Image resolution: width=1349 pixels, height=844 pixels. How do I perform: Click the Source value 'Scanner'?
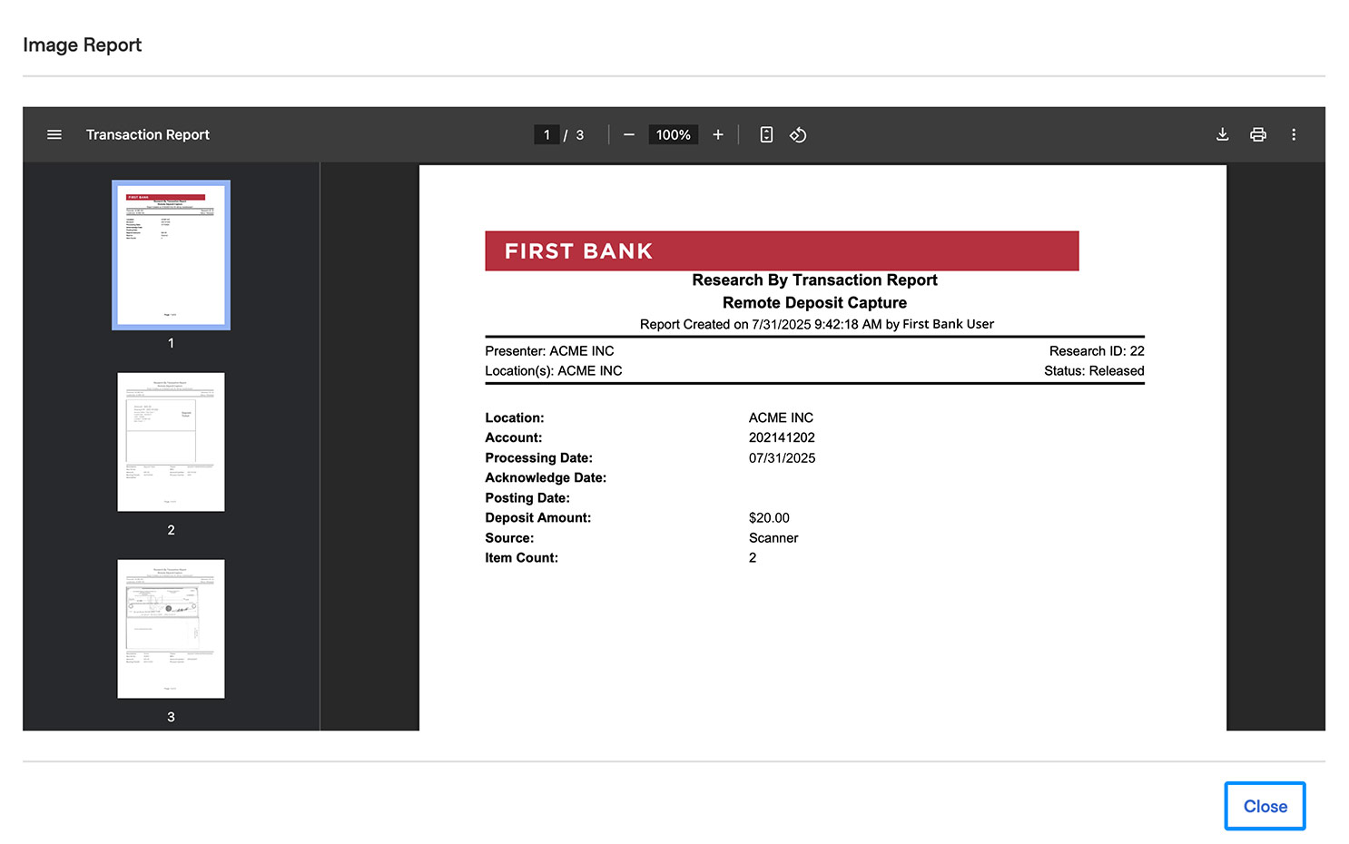(773, 538)
